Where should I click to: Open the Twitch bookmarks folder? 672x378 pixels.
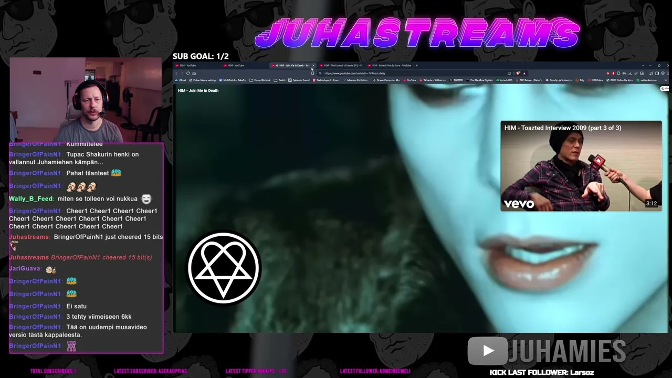(280, 80)
